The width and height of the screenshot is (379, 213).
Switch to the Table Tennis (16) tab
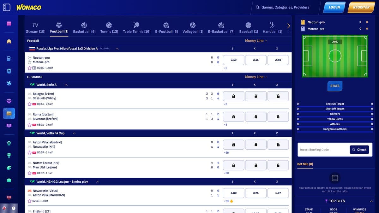(136, 28)
